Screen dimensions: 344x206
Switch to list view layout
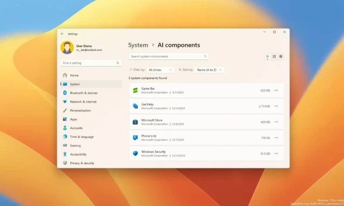[267, 57]
